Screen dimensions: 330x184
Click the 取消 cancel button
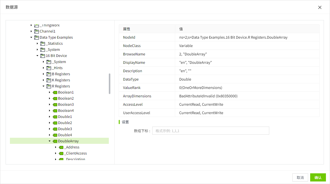click(x=300, y=177)
